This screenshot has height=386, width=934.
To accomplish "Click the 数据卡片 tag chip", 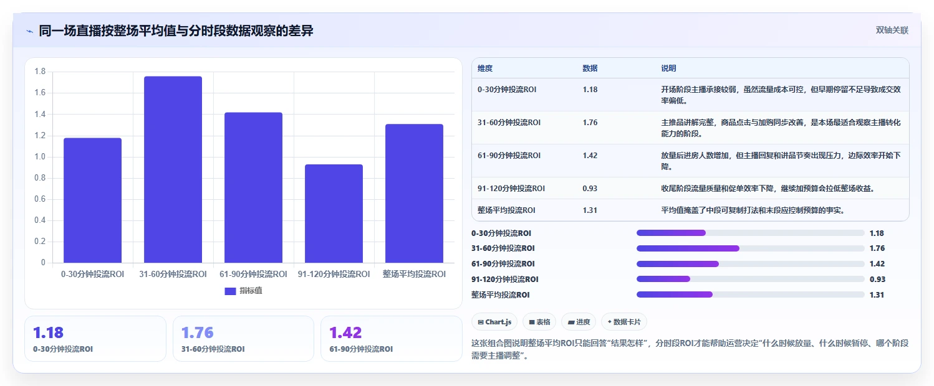I will click(x=624, y=322).
